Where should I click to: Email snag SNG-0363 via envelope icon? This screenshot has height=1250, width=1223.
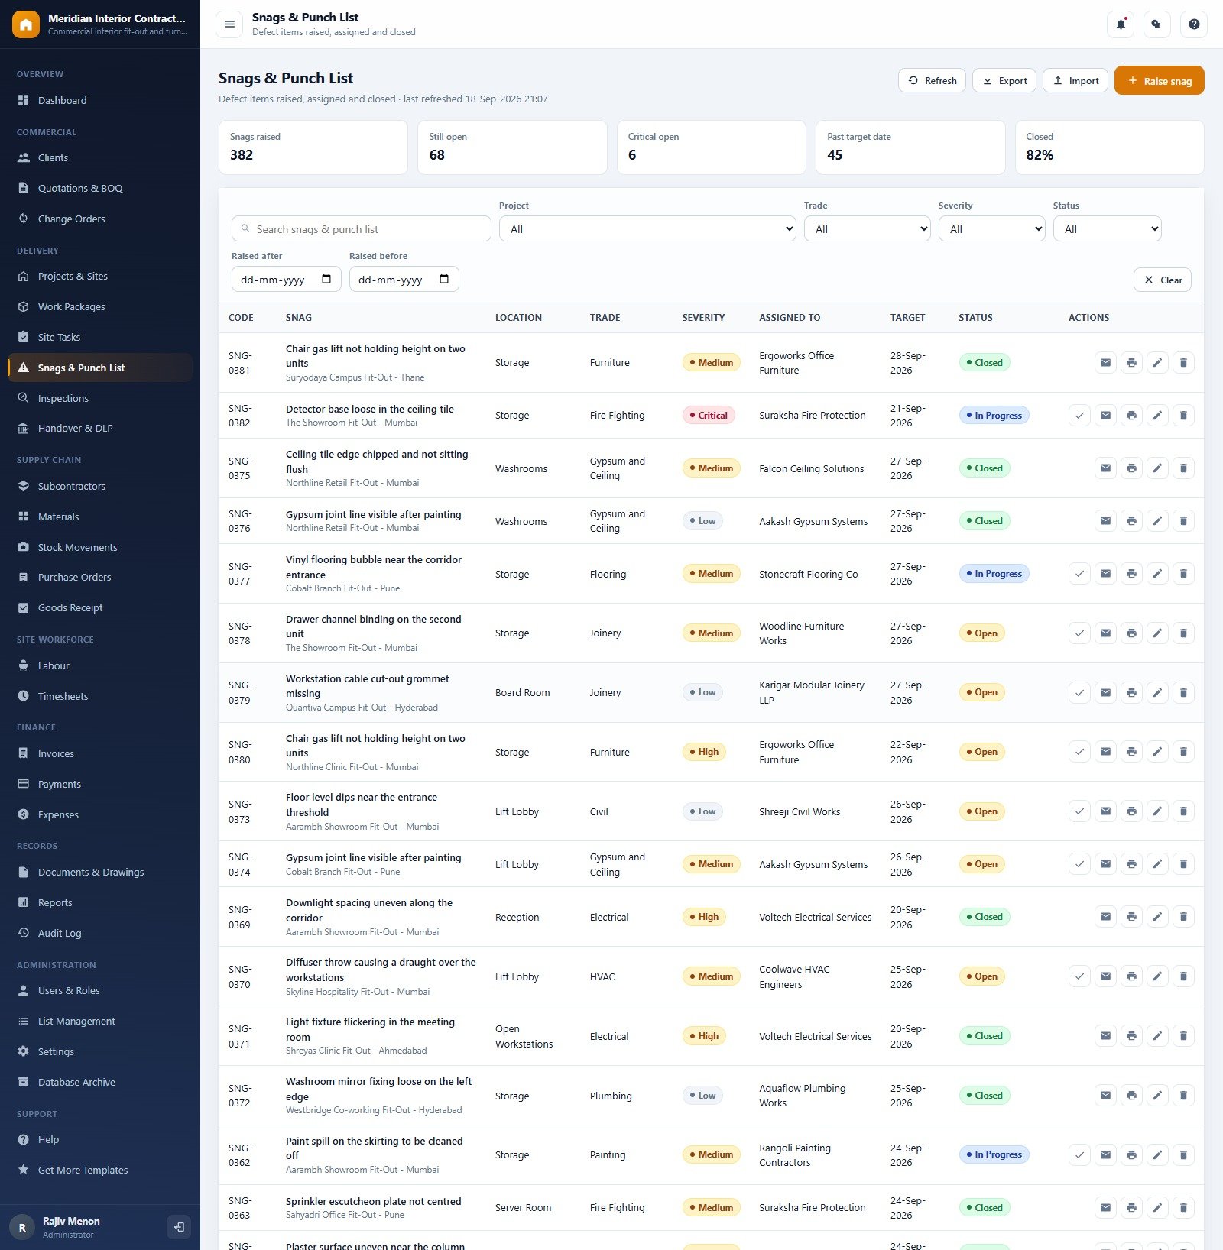click(x=1105, y=1208)
